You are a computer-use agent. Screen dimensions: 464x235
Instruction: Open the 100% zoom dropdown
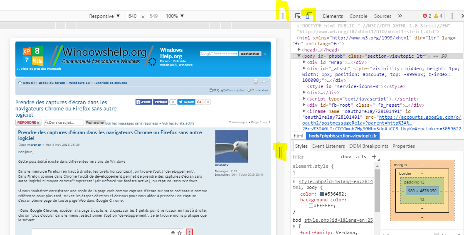tap(175, 16)
